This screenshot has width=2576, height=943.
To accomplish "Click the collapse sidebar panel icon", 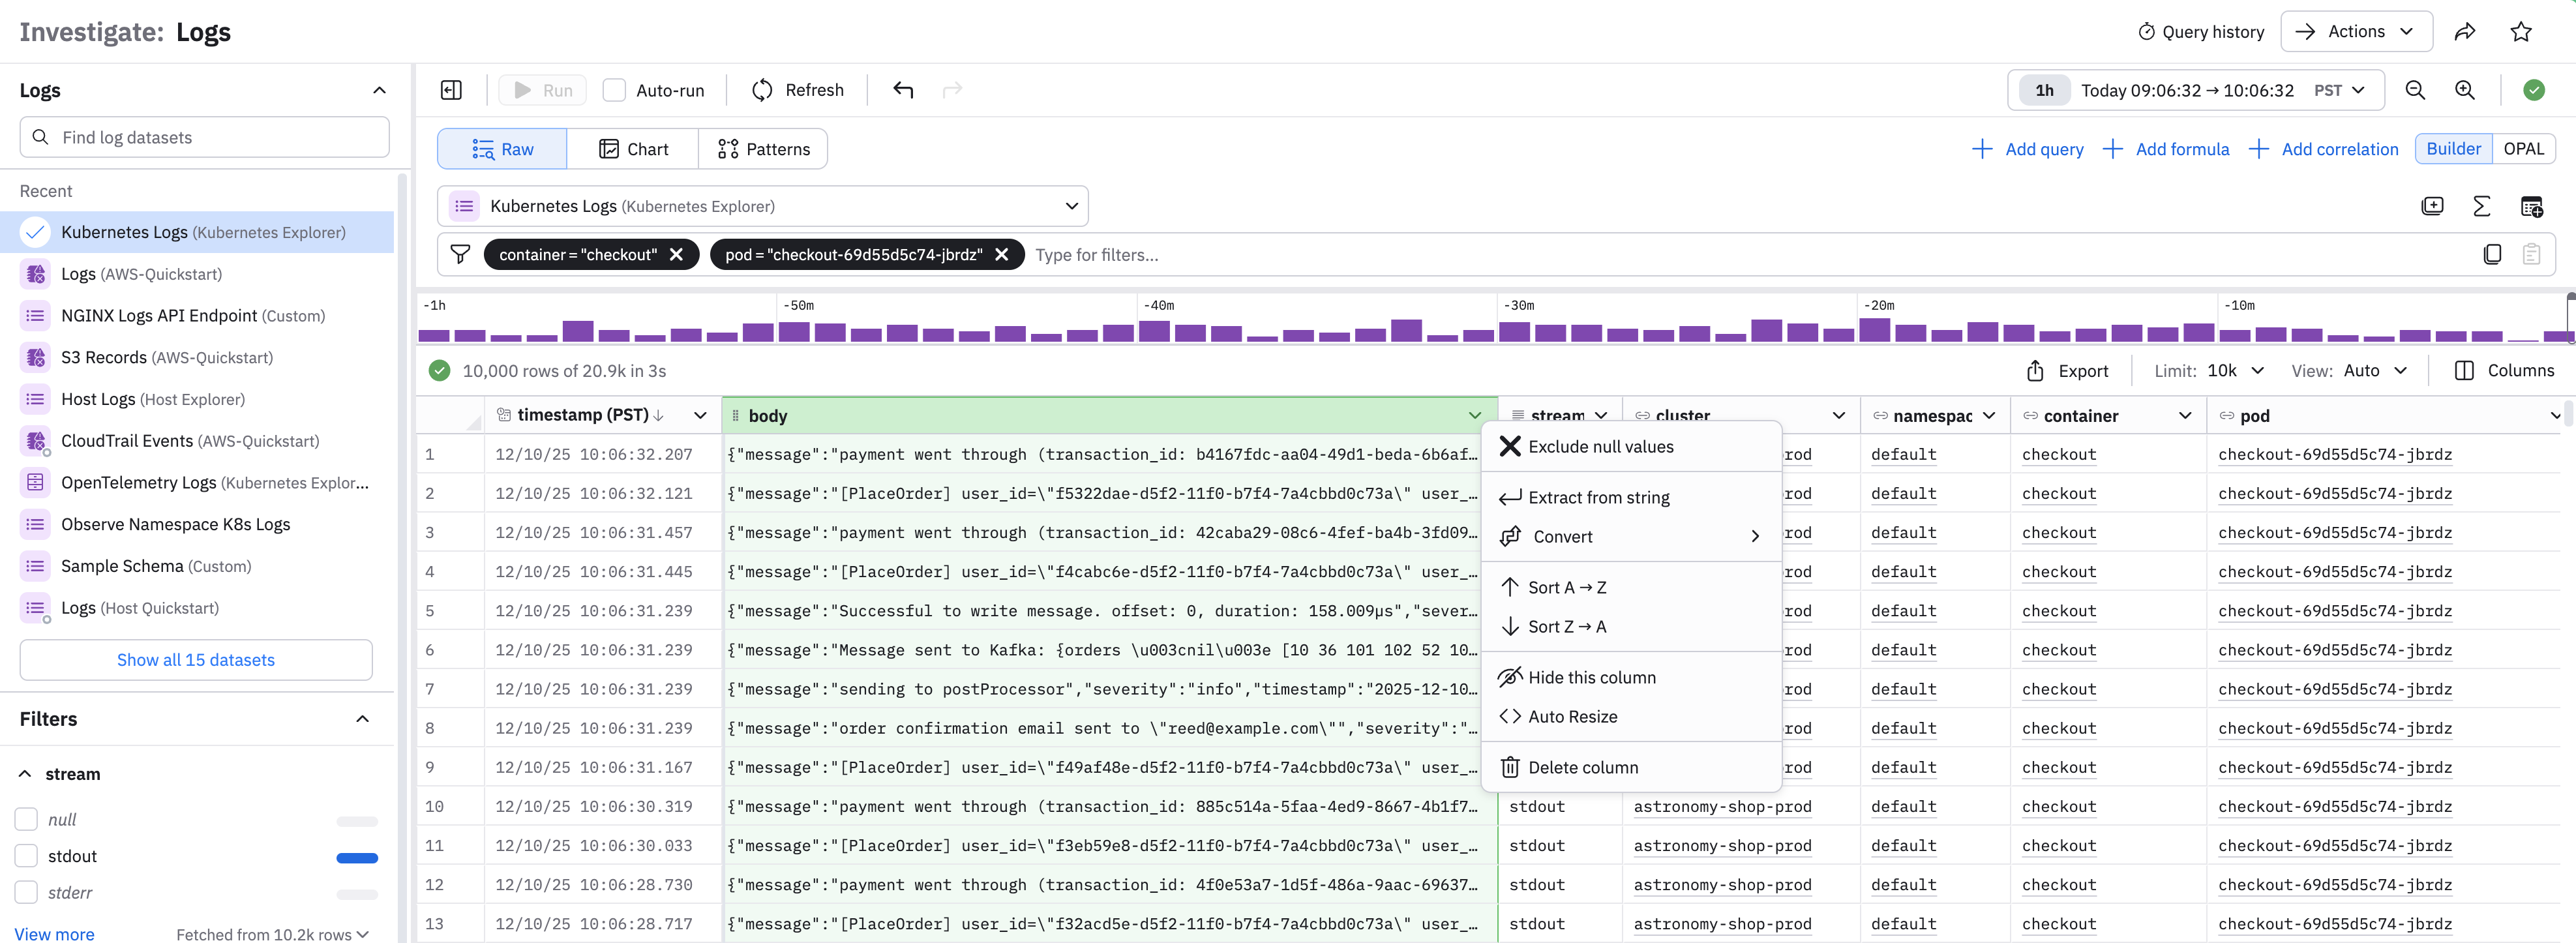I will [451, 90].
